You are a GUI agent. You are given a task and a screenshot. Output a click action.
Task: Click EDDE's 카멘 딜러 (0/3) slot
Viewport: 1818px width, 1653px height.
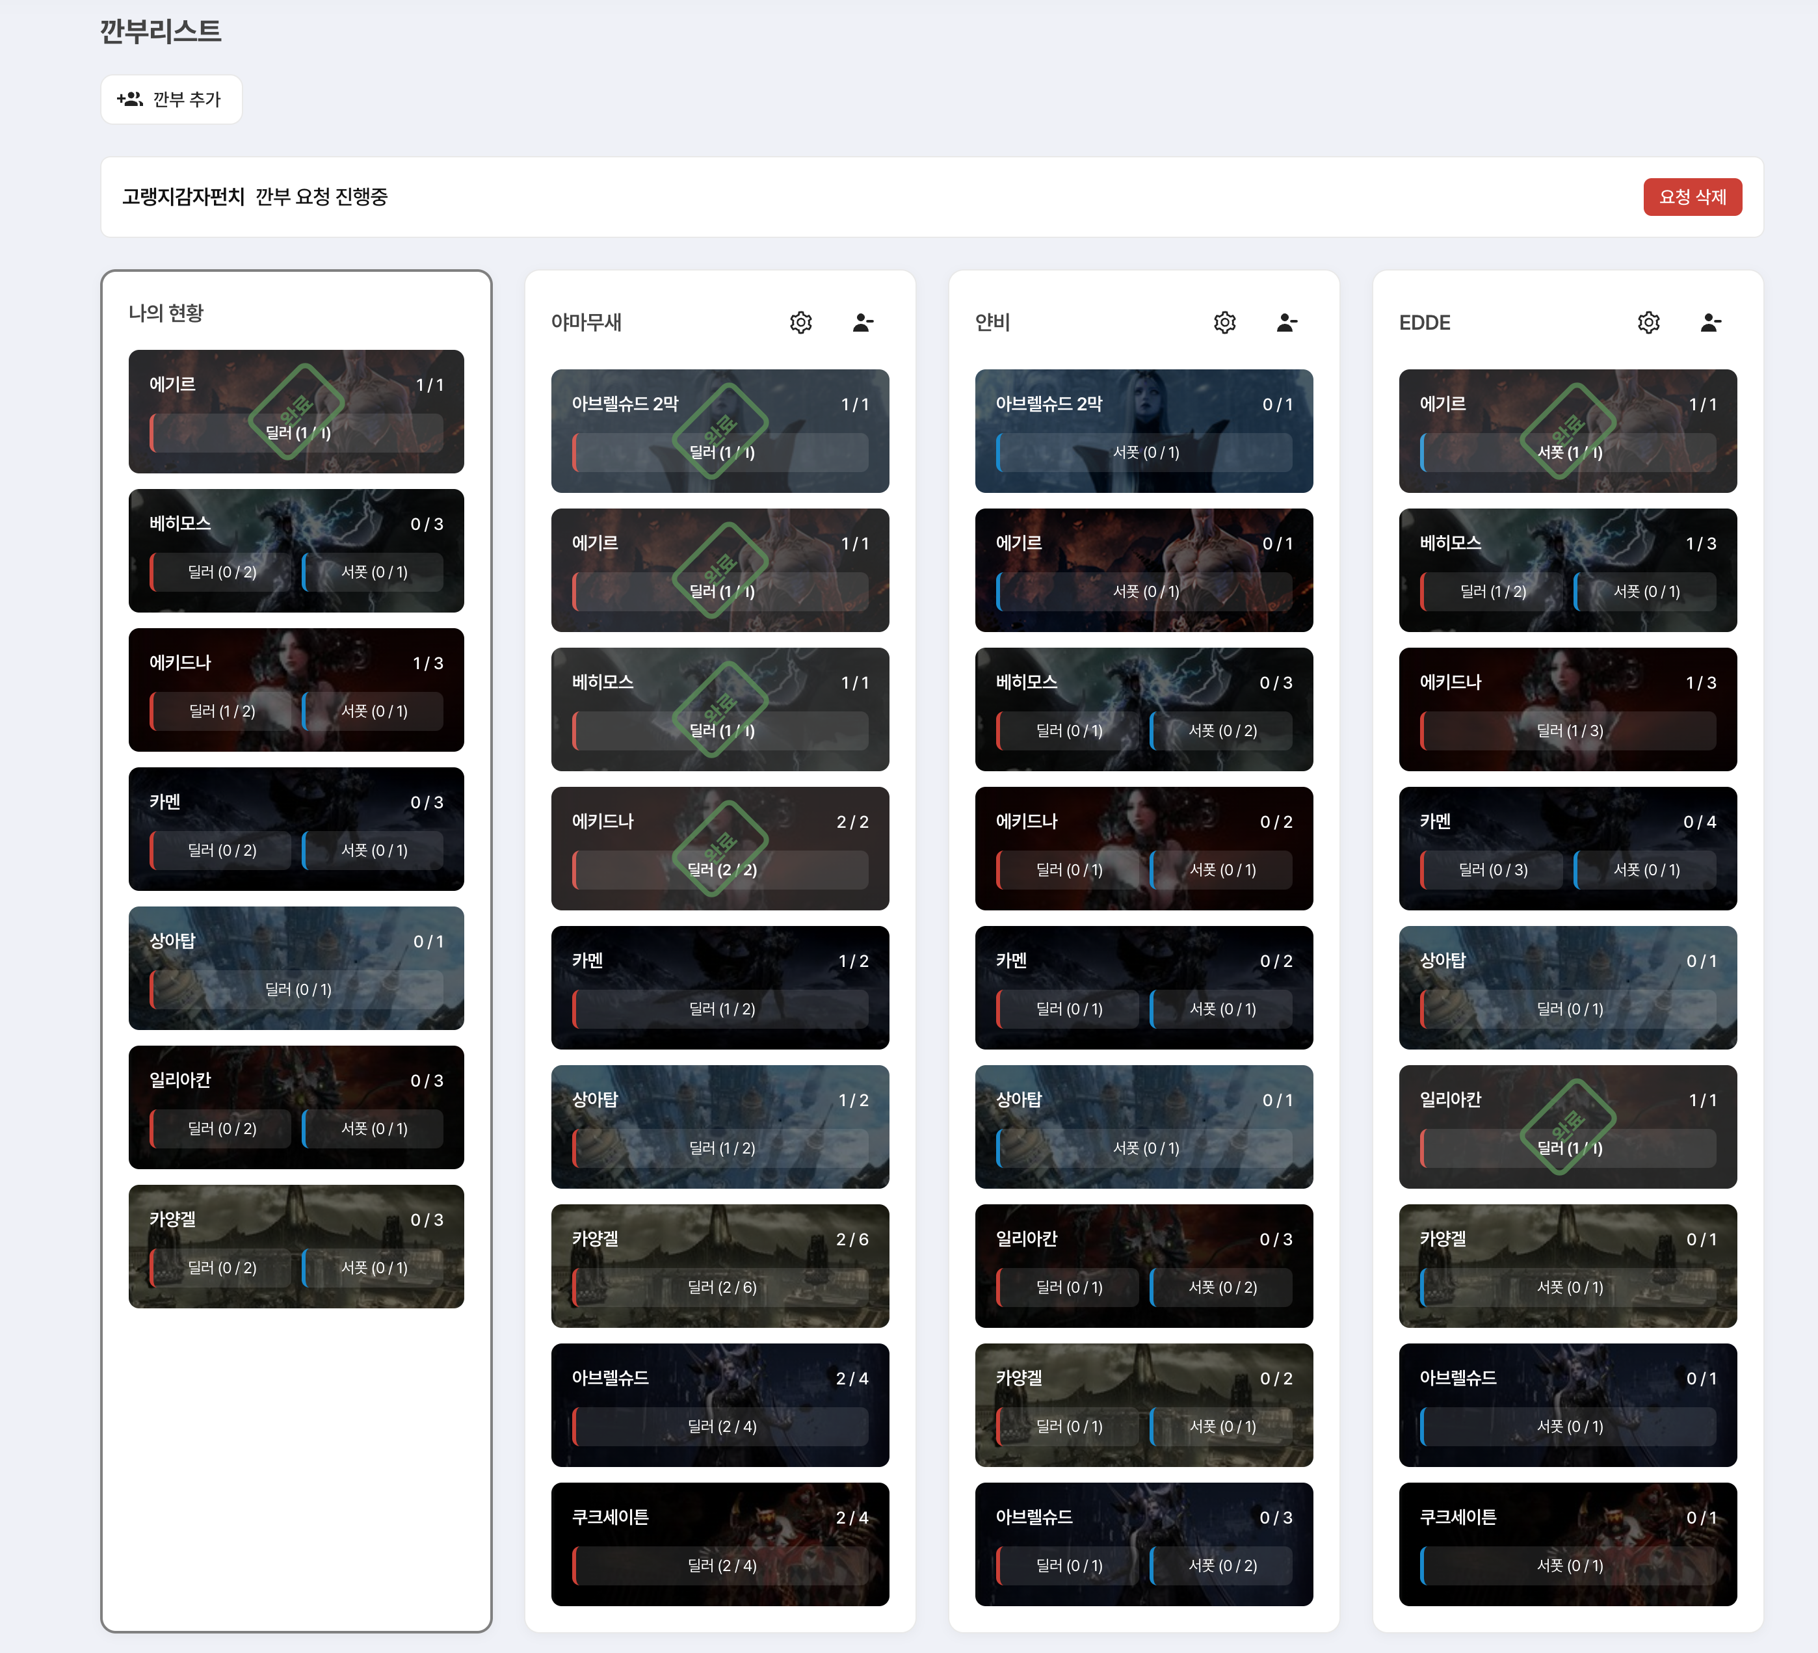click(x=1492, y=869)
